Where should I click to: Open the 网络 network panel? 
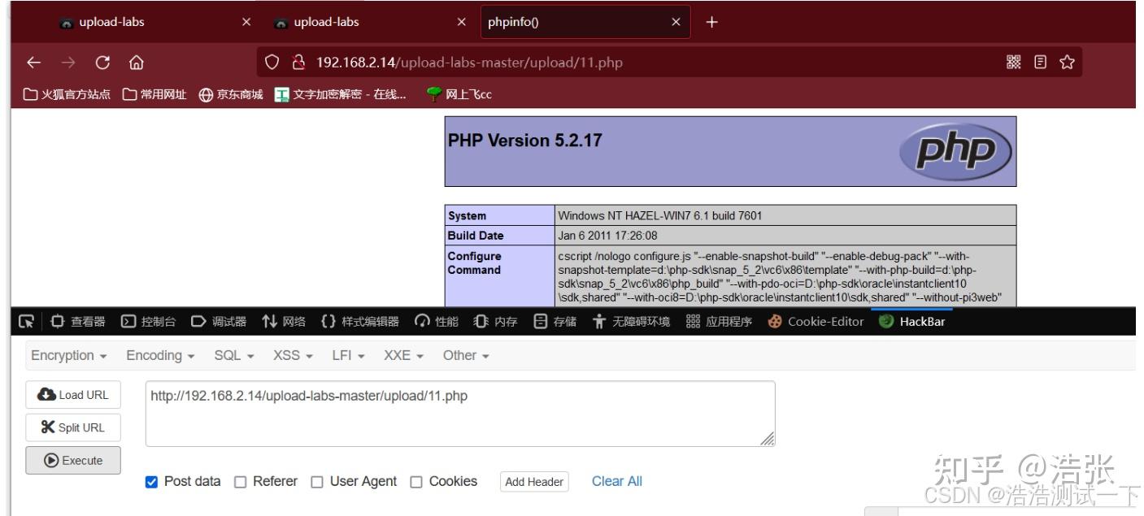click(x=283, y=321)
